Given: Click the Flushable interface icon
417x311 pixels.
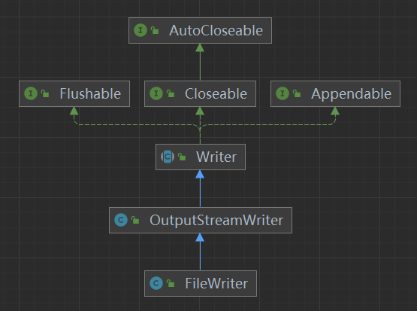Looking at the screenshot, I should pyautogui.click(x=31, y=93).
